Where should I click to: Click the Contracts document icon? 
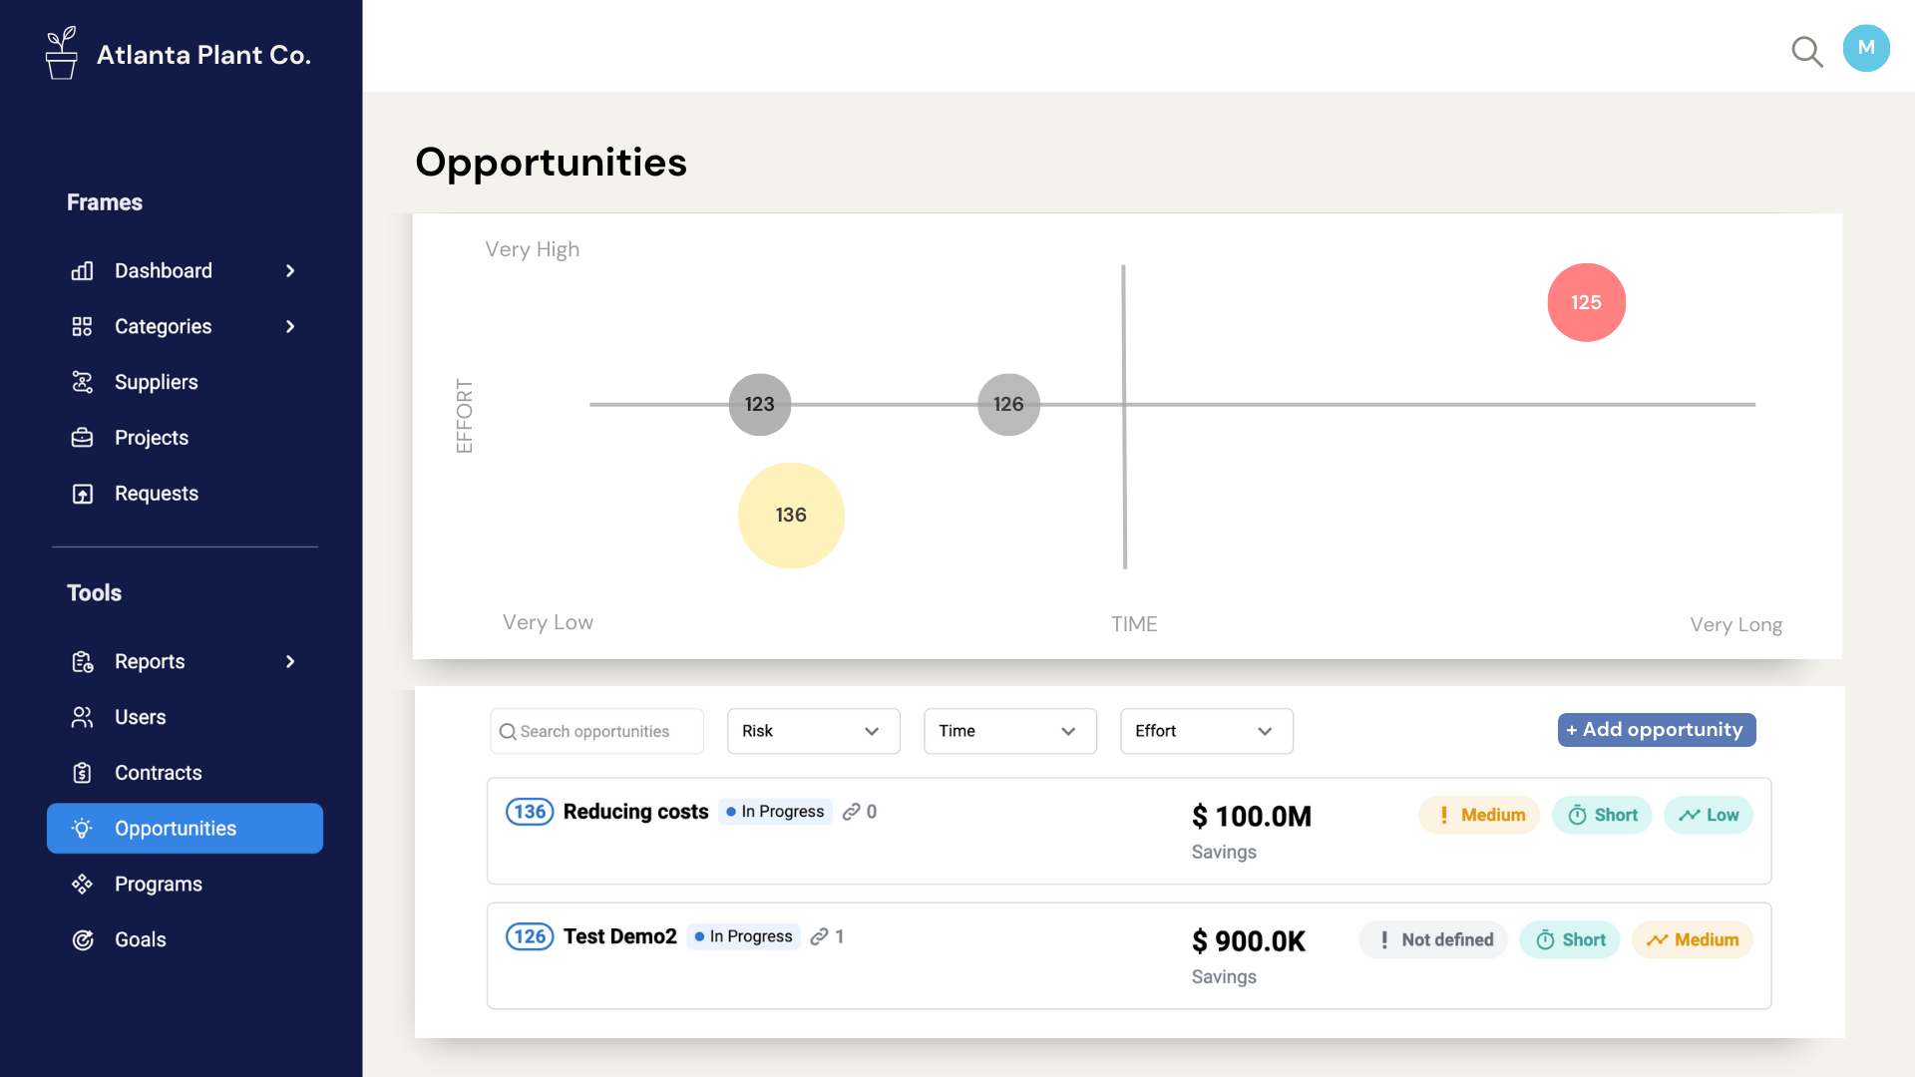[x=82, y=773]
